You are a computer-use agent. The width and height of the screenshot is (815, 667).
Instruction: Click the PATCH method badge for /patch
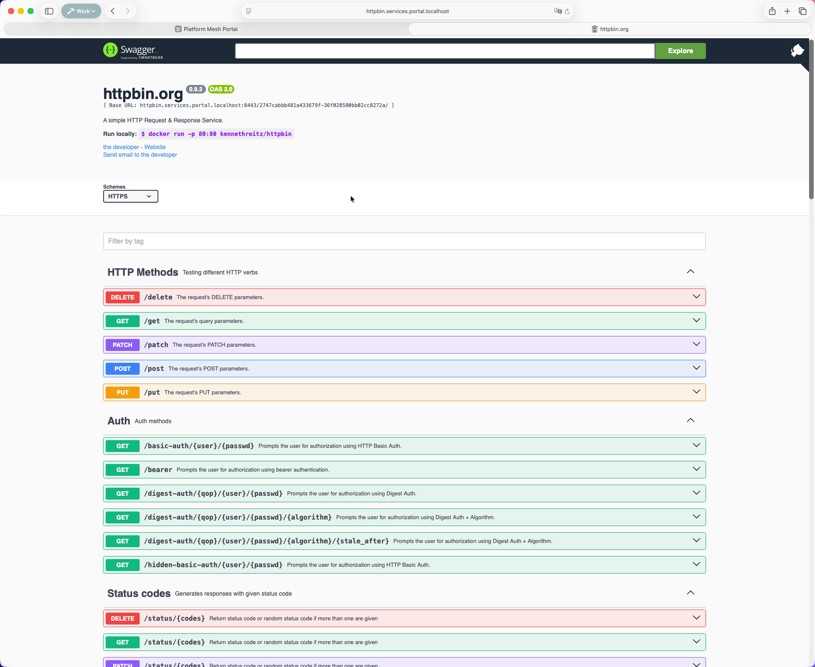point(123,345)
